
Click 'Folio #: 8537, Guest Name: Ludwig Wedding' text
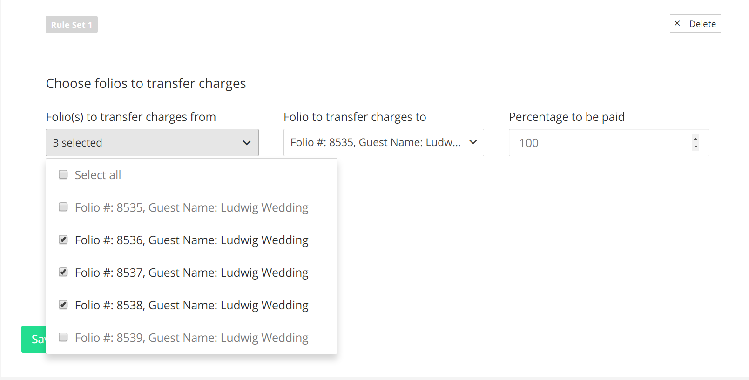coord(191,273)
